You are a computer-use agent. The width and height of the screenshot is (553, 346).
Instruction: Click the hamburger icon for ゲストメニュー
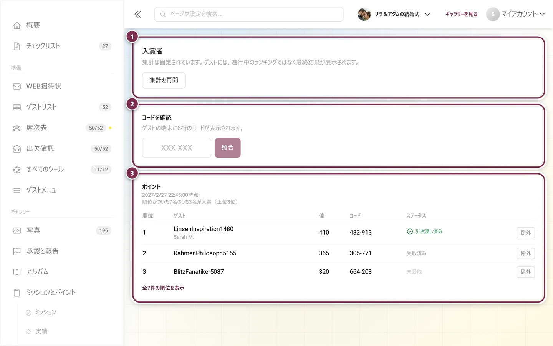(x=17, y=190)
